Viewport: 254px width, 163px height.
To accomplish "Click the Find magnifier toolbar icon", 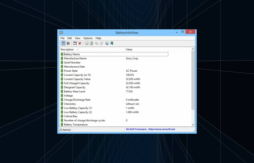I will coord(107,43).
